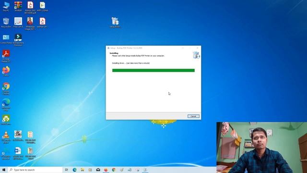This screenshot has width=307, height=173.
Task: Open Control Panel desktop icon
Action: pyautogui.click(x=6, y=39)
